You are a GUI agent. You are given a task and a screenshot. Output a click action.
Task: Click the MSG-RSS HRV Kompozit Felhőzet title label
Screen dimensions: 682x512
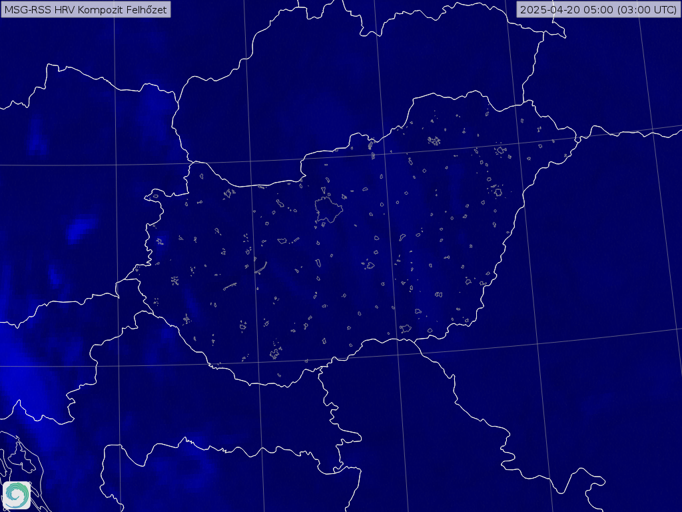coord(86,9)
